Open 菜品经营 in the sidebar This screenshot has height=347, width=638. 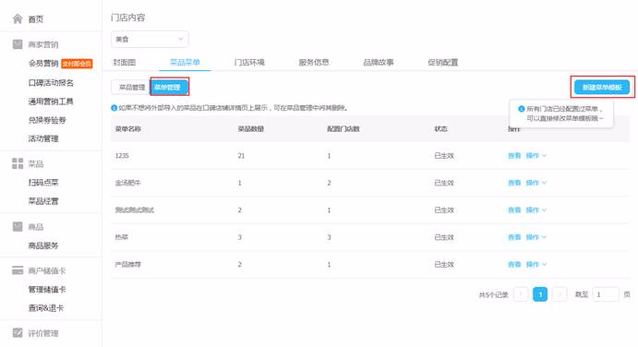43,201
